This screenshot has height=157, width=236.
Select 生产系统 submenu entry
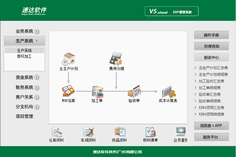(x=24, y=50)
